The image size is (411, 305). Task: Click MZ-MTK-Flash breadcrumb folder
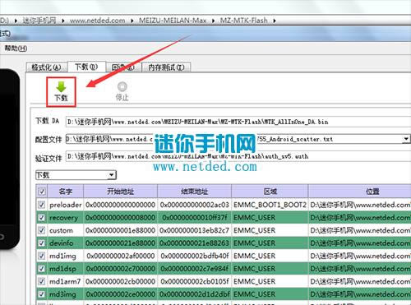244,21
